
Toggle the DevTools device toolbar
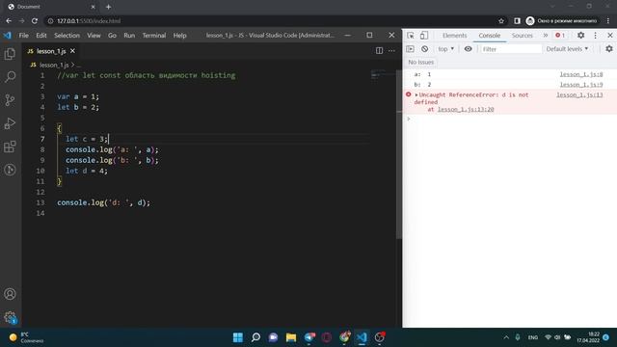coord(424,36)
